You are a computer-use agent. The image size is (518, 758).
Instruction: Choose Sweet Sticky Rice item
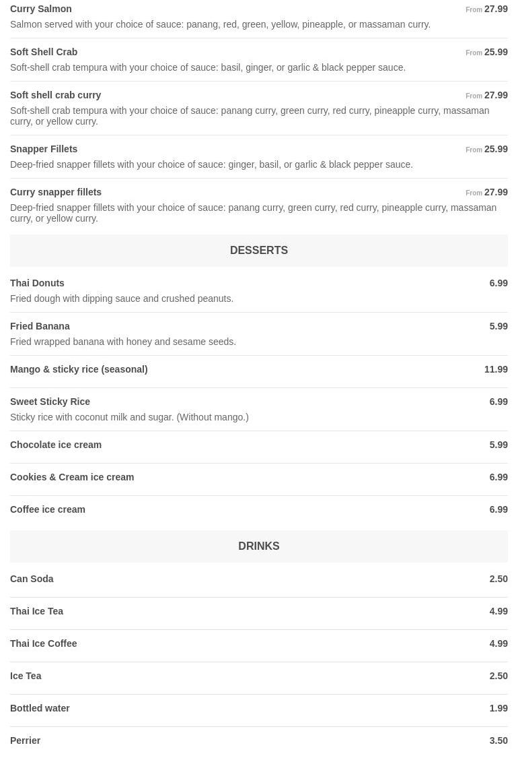click(50, 402)
